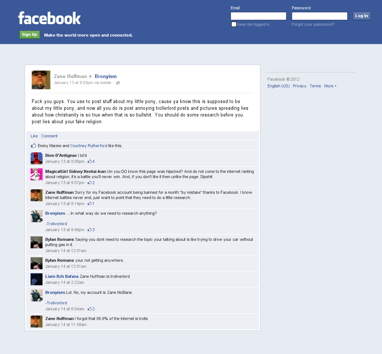
Task: Click the Like link under the post
Action: coord(34,136)
